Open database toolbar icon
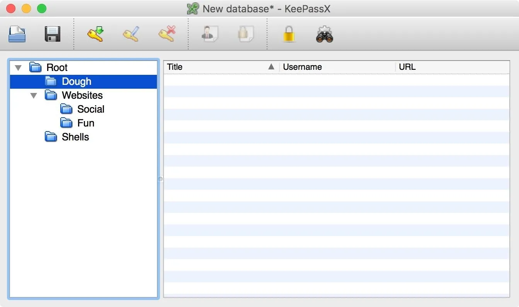The image size is (519, 307). [x=17, y=34]
